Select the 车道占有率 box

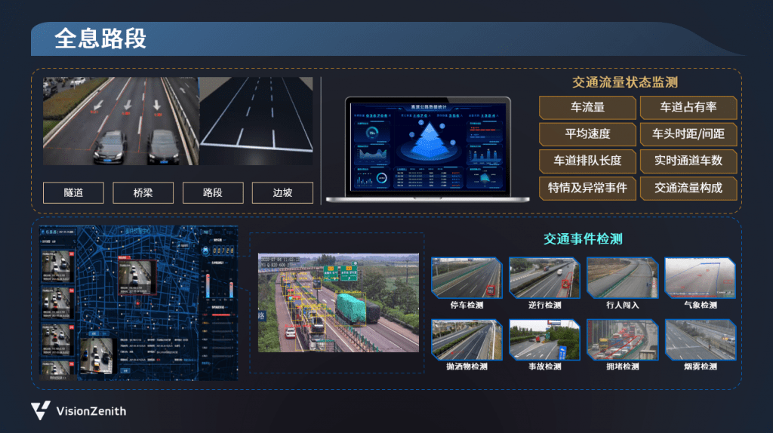688,107
